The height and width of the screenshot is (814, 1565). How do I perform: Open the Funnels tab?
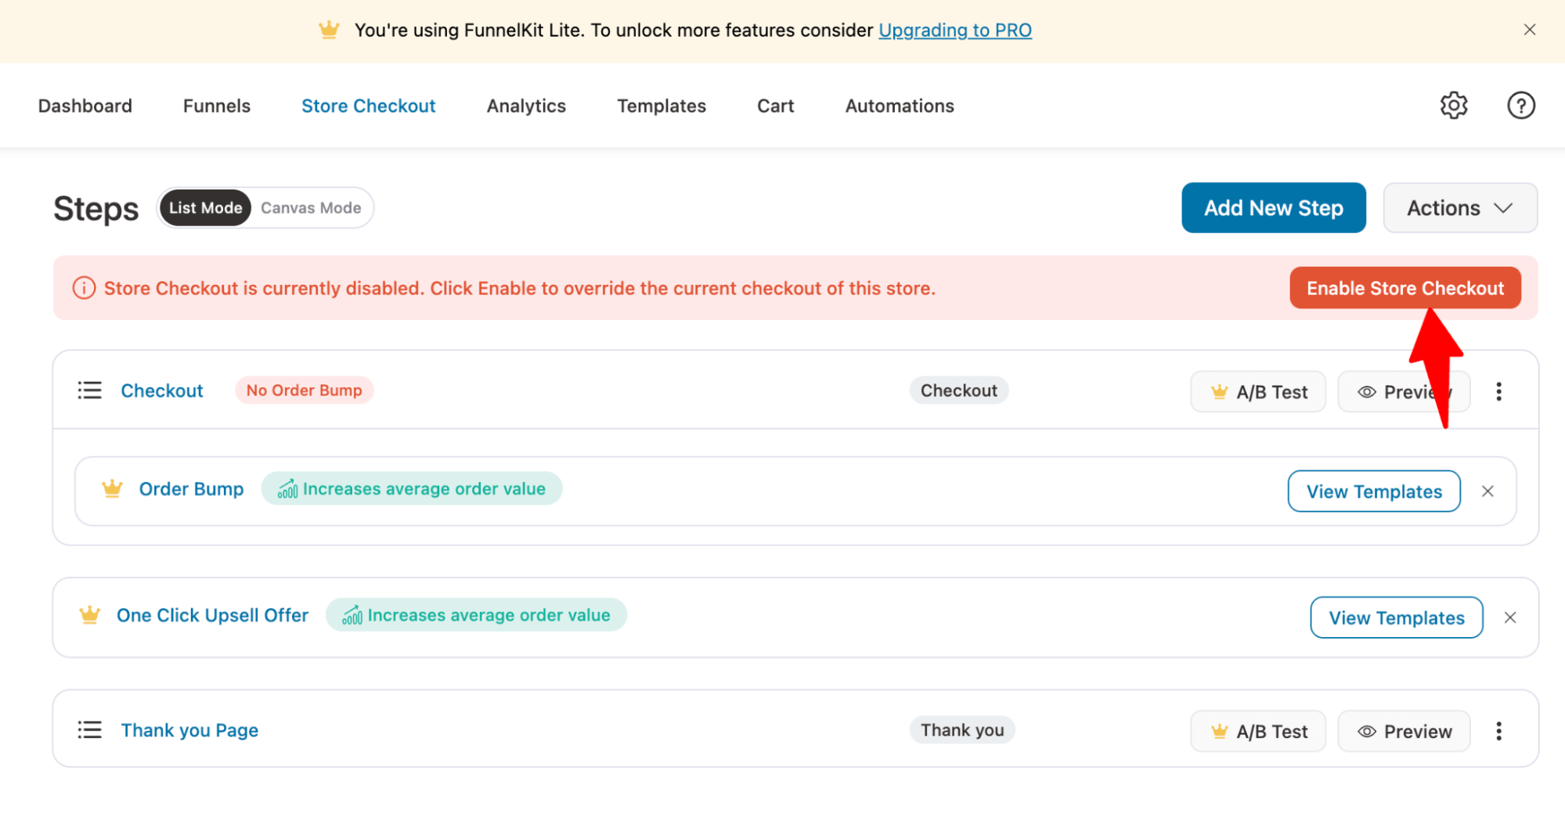(x=217, y=106)
